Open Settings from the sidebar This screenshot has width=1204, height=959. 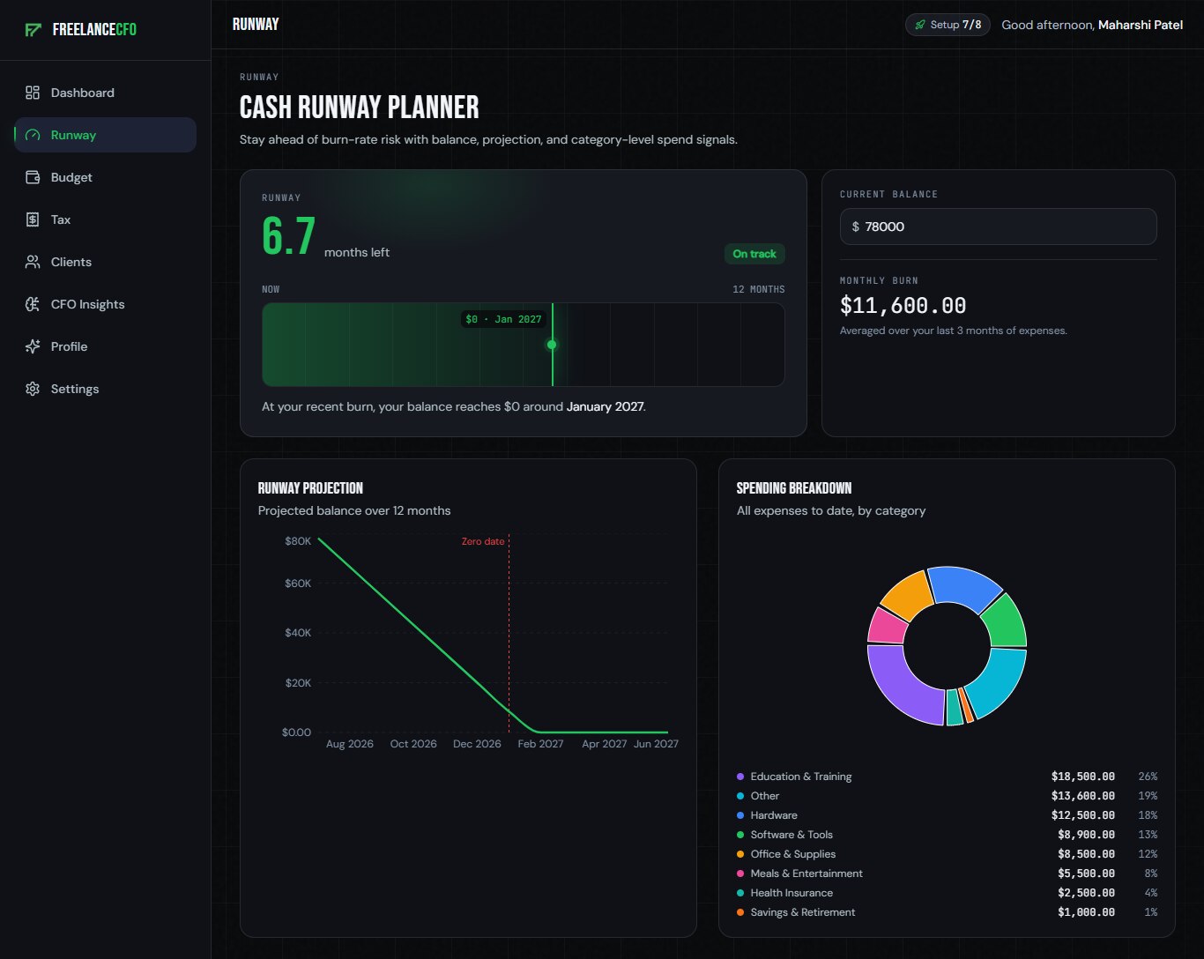[x=105, y=389]
